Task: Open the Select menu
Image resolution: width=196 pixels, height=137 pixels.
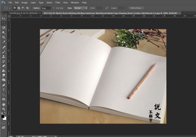Action: tap(49, 2)
